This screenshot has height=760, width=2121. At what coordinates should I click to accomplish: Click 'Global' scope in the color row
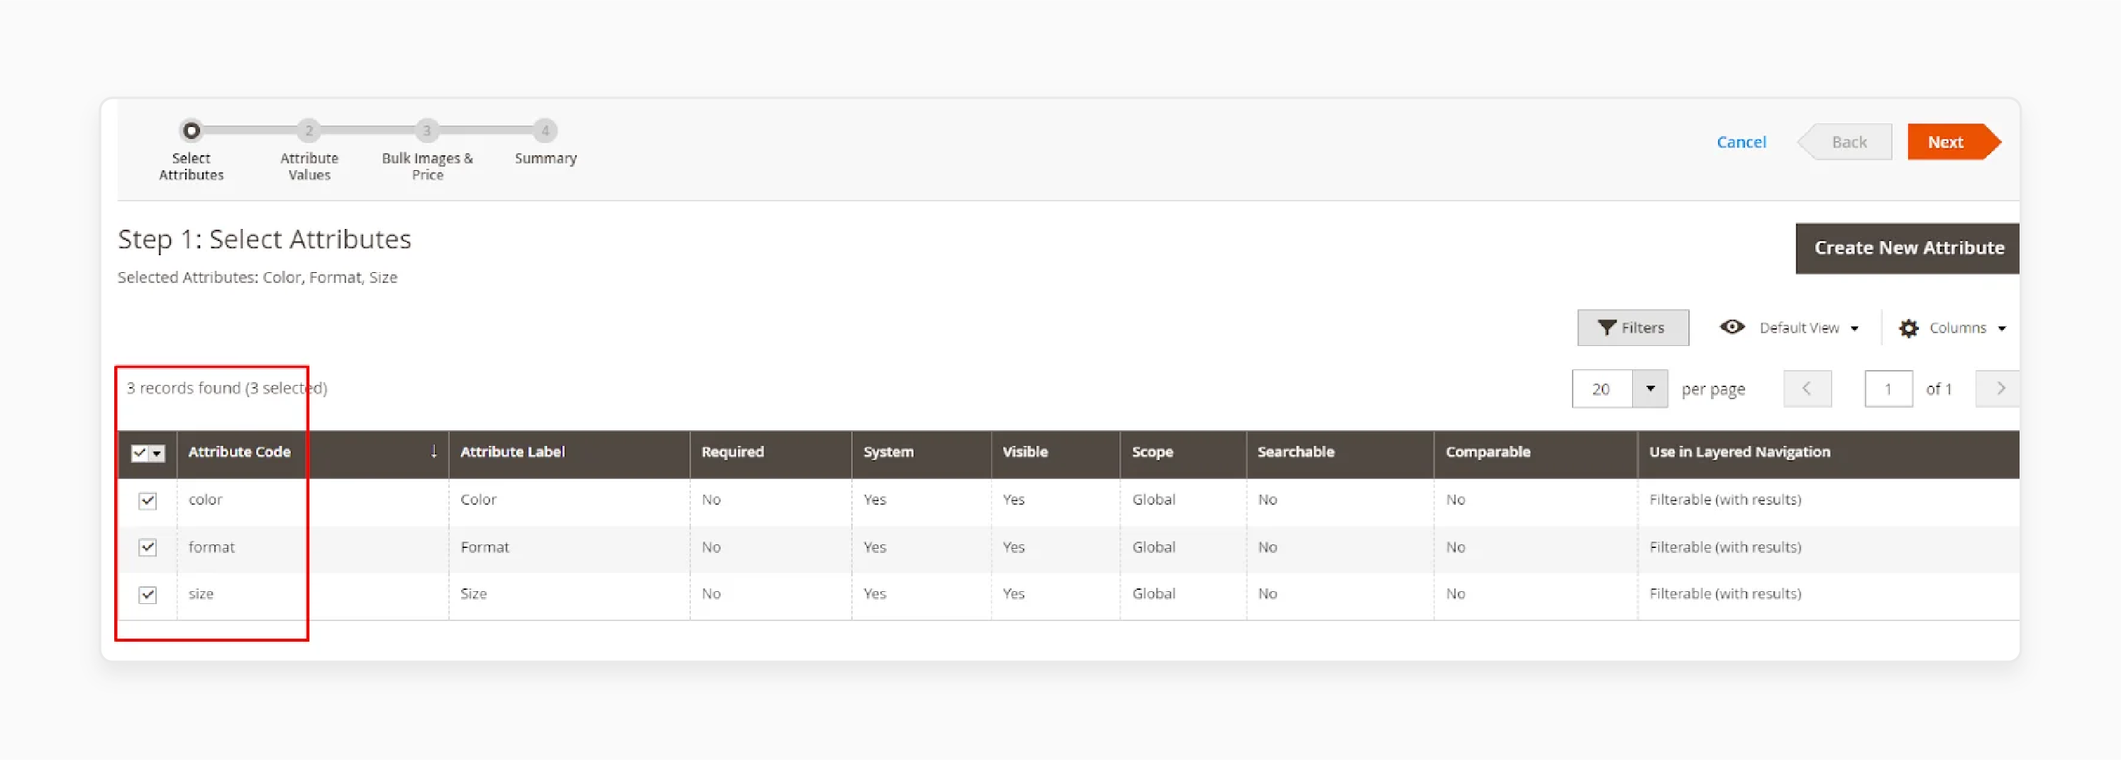click(x=1153, y=500)
